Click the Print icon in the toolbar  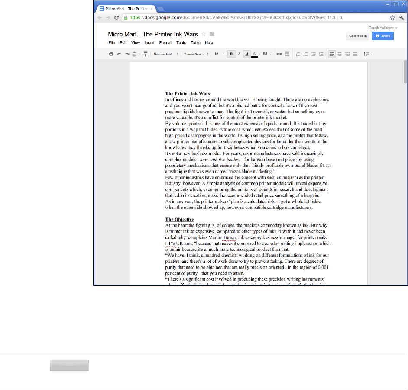(x=111, y=54)
